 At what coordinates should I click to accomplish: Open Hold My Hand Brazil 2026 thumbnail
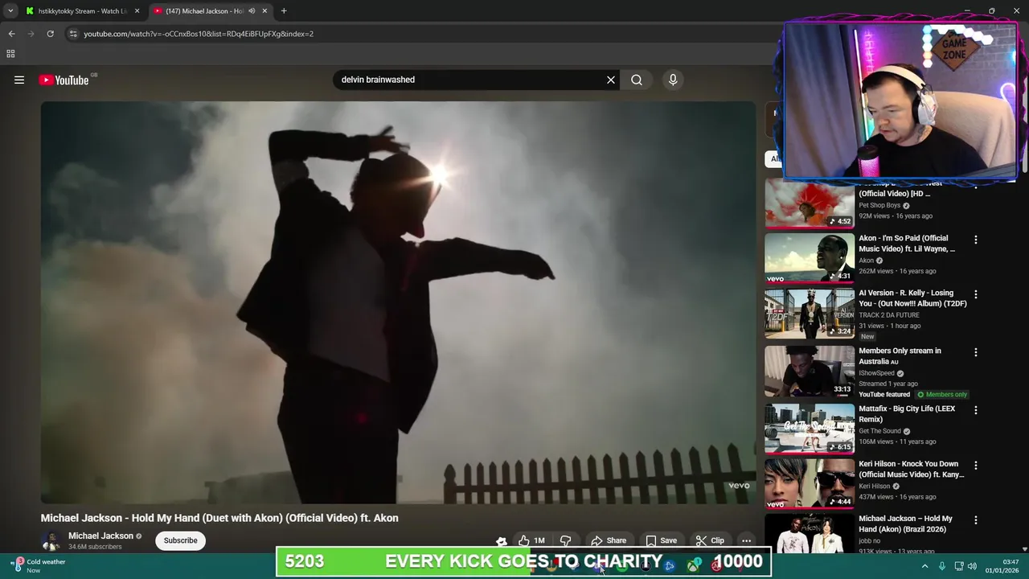(x=810, y=534)
